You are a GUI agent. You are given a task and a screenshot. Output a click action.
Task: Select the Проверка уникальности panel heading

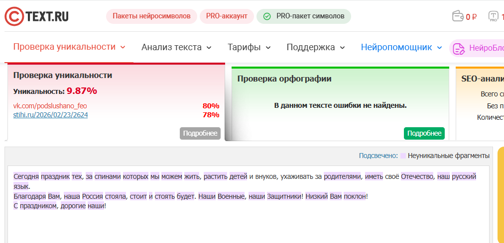click(63, 76)
